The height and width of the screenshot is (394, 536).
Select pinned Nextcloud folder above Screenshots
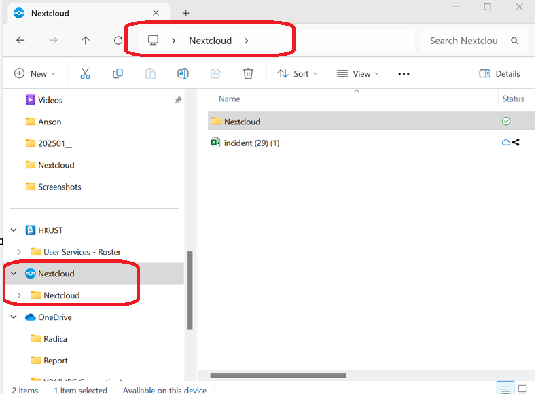pos(50,165)
